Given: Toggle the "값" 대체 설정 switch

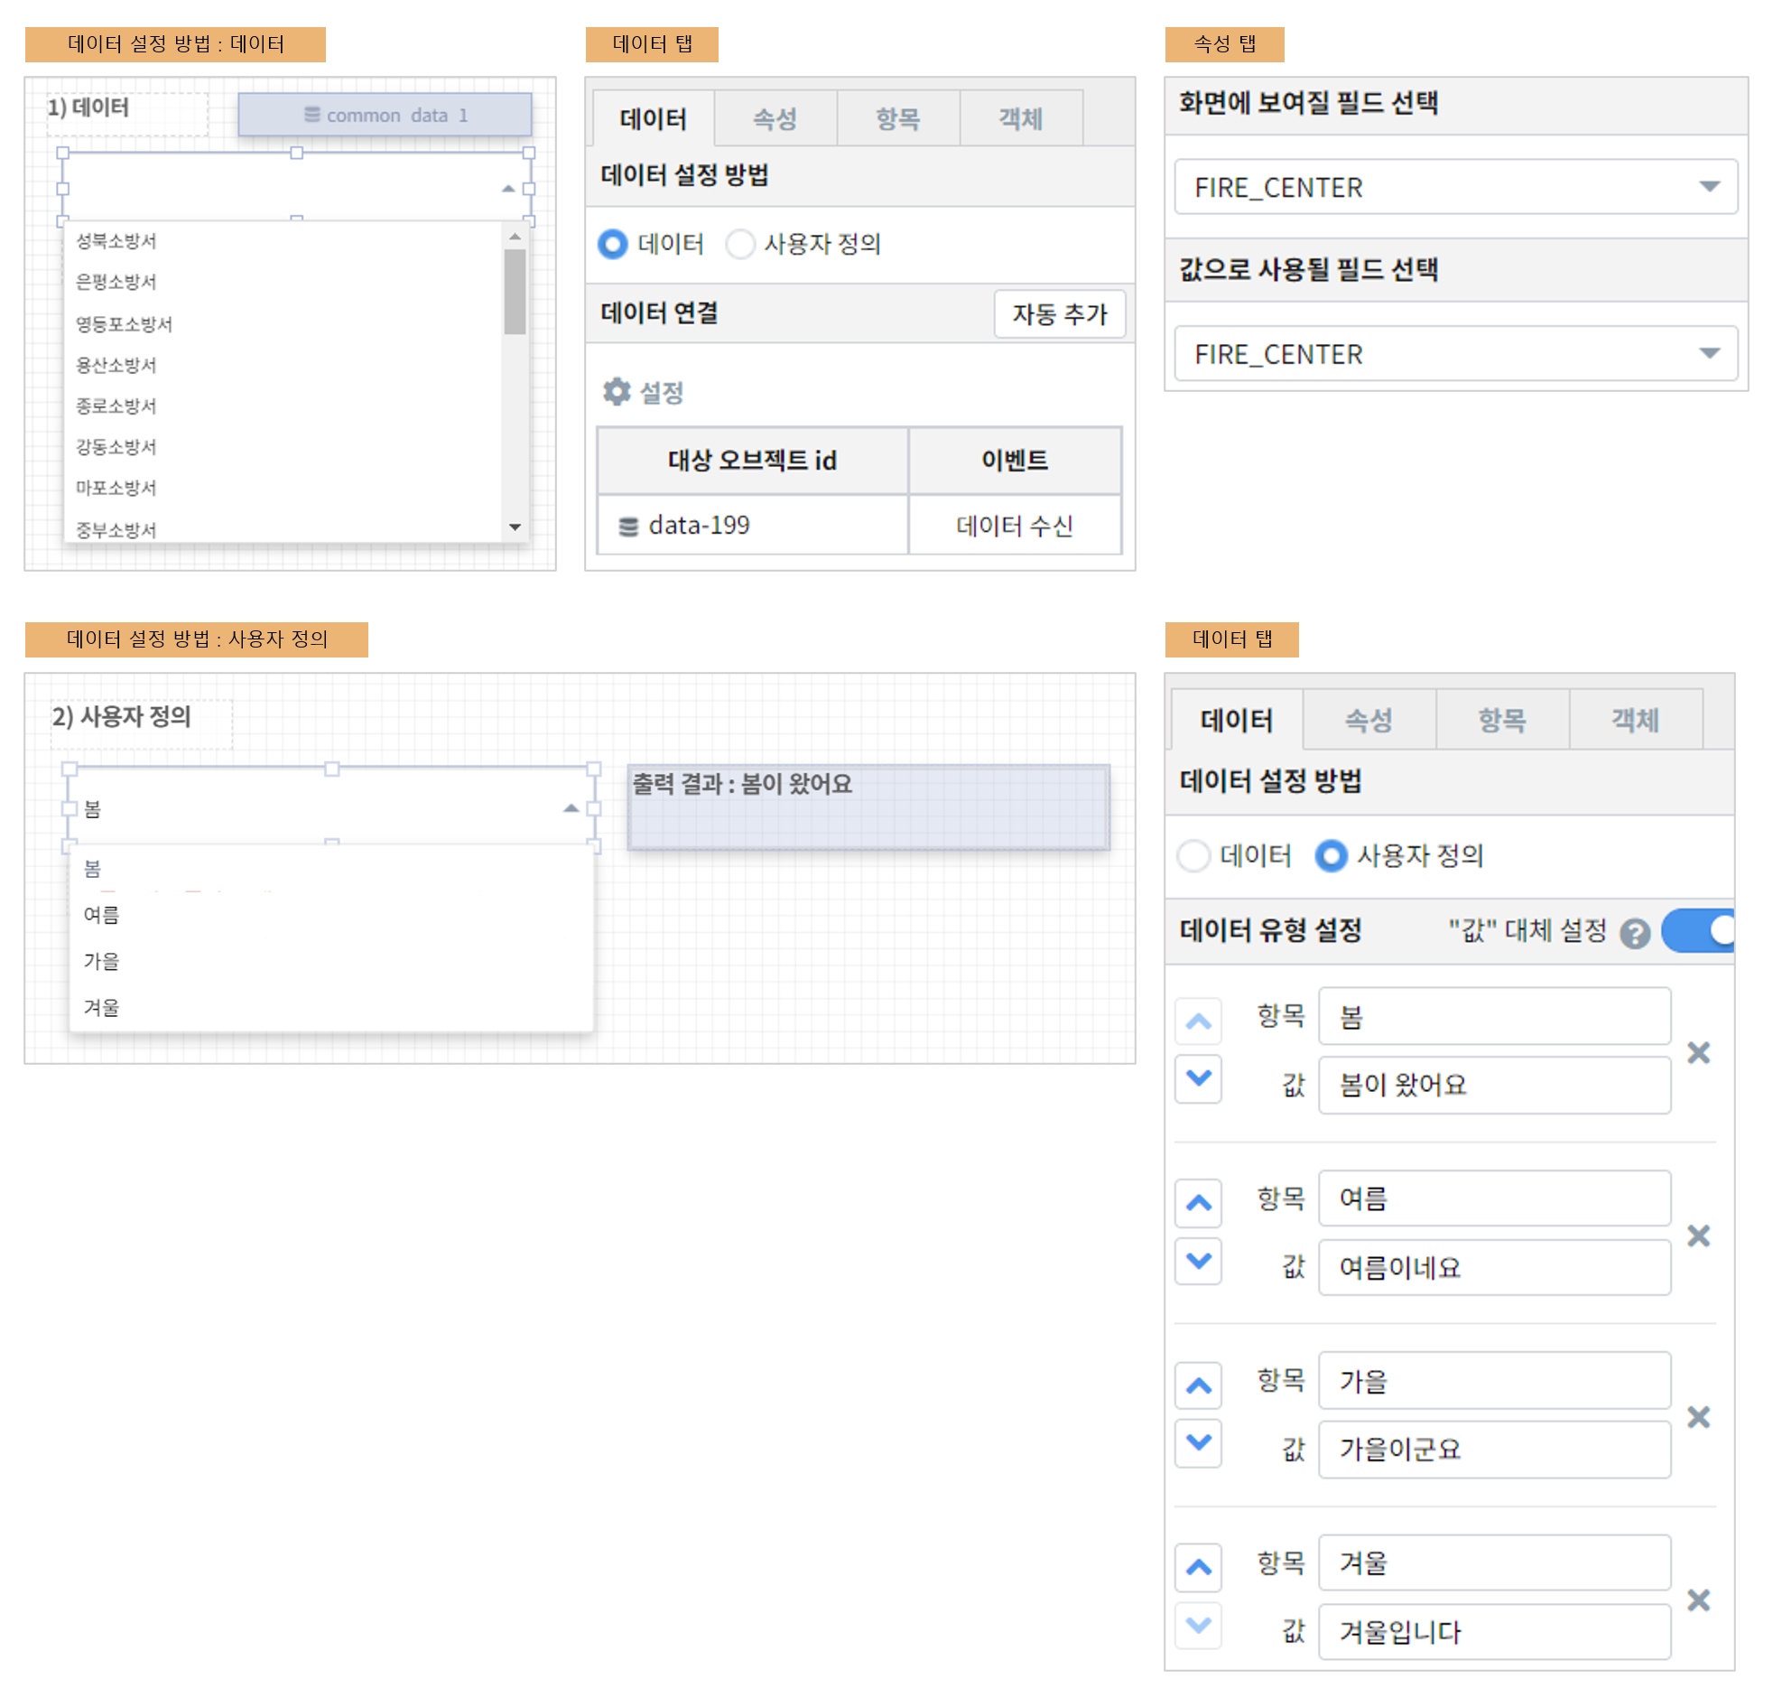Looking at the screenshot, I should pyautogui.click(x=1700, y=931).
